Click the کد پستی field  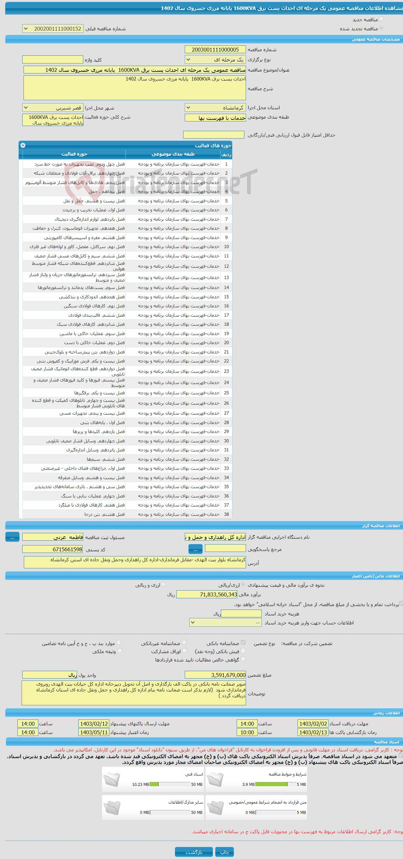tap(53, 549)
